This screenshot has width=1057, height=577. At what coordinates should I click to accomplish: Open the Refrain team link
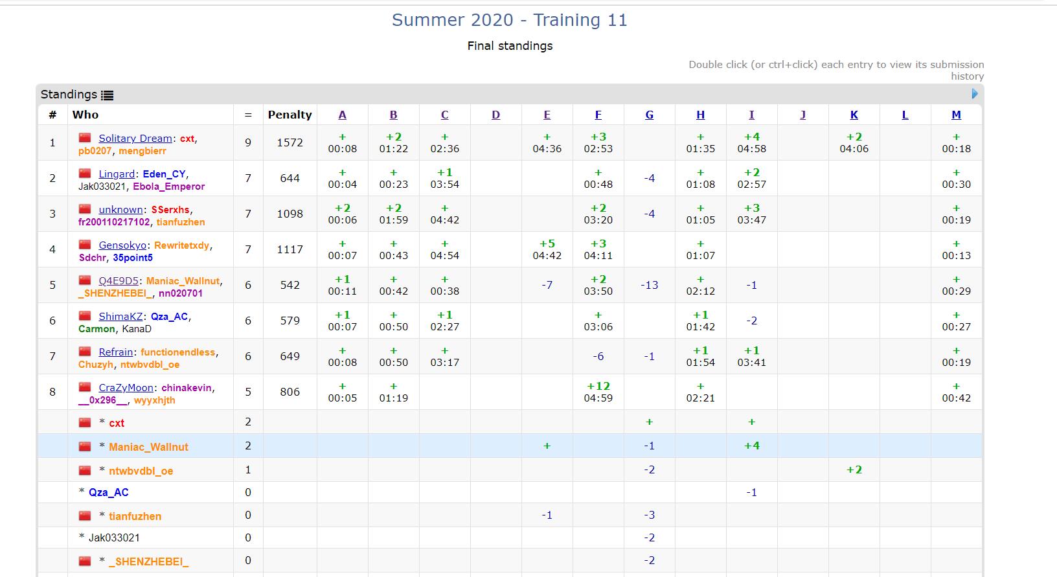click(x=116, y=352)
